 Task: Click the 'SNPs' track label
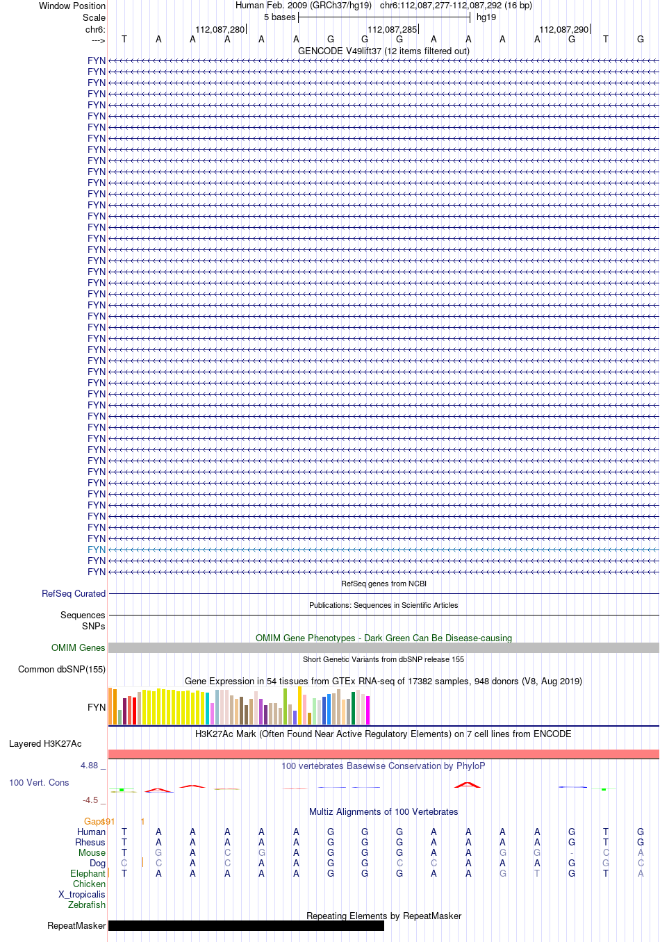[94, 626]
